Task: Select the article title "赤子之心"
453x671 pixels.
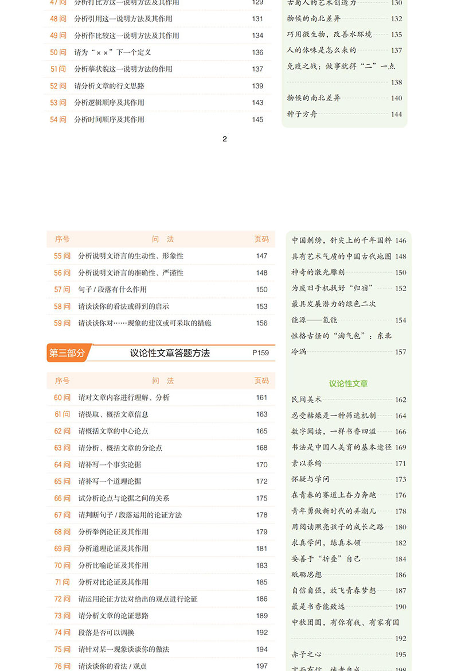Action: point(306,654)
